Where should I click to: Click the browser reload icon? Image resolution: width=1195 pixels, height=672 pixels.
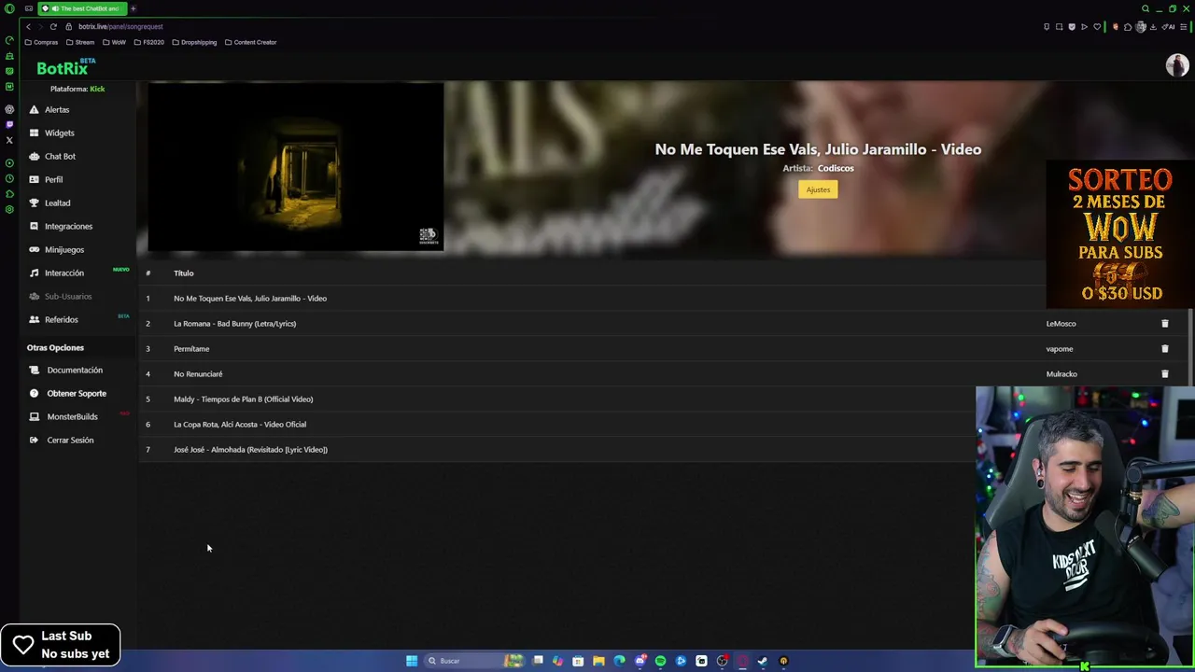pyautogui.click(x=53, y=27)
